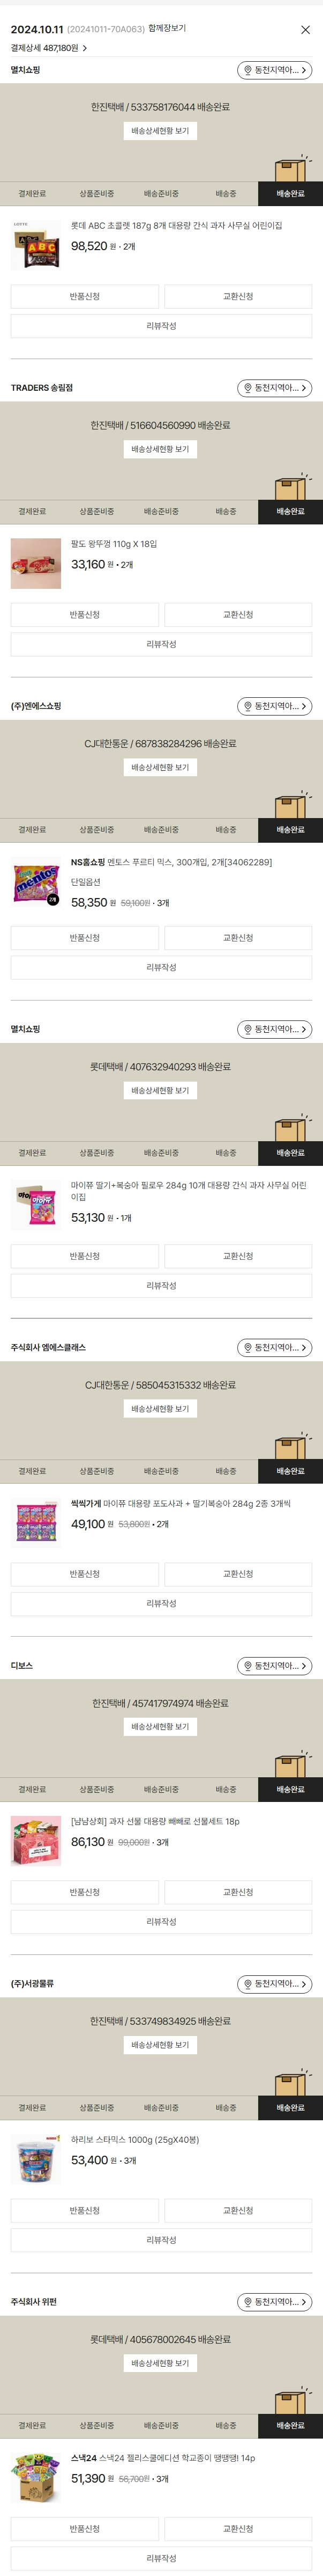Write review via 리뷰작성 for 마이쮸 딸기+복숭아 필로우
The height and width of the screenshot is (2576, 323).
click(162, 1285)
